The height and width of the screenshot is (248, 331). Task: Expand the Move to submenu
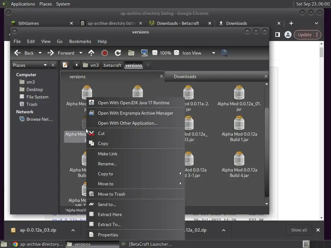pyautogui.click(x=135, y=184)
